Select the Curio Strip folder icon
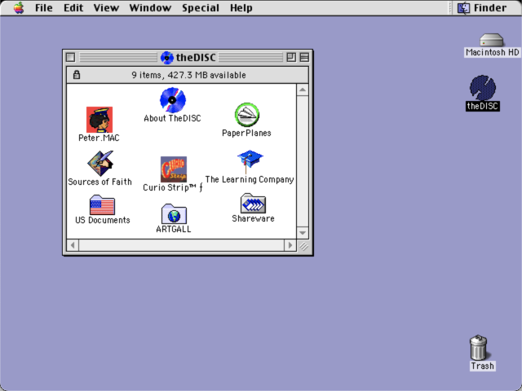The width and height of the screenshot is (522, 391). tap(174, 169)
